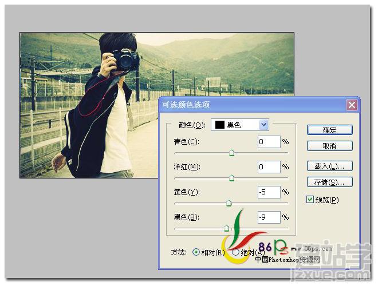Click the 颜色(O): label
This screenshot has width=378, height=286.
click(x=192, y=125)
